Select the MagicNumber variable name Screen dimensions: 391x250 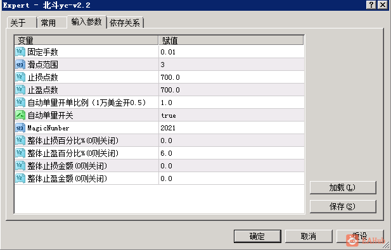coord(48,128)
